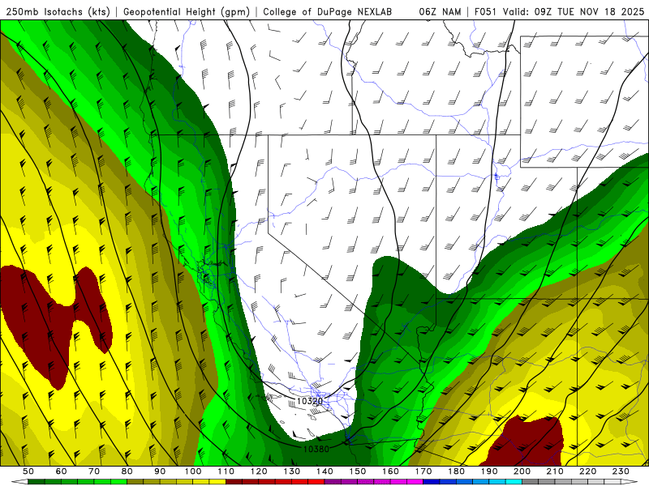This screenshot has height=486, width=649.
Task: Click the 'F051' forecast hour label
Action: tap(485, 12)
